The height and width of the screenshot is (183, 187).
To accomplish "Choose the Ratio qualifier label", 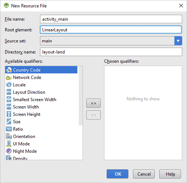I will point(18,129).
